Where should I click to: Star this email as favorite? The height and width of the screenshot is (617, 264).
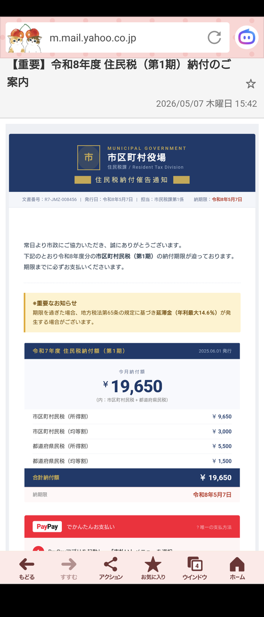(x=251, y=84)
